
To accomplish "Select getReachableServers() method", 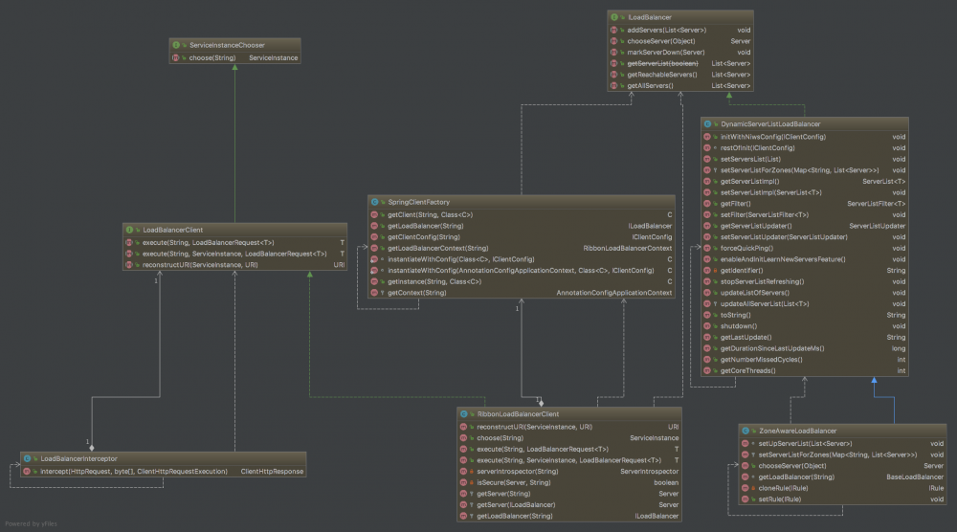I will click(x=679, y=75).
